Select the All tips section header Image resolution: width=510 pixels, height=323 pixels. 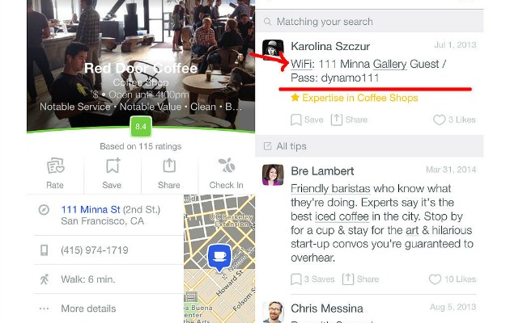369,146
